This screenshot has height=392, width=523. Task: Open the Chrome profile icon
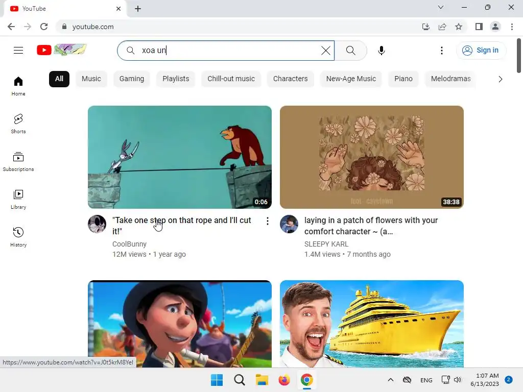(495, 27)
